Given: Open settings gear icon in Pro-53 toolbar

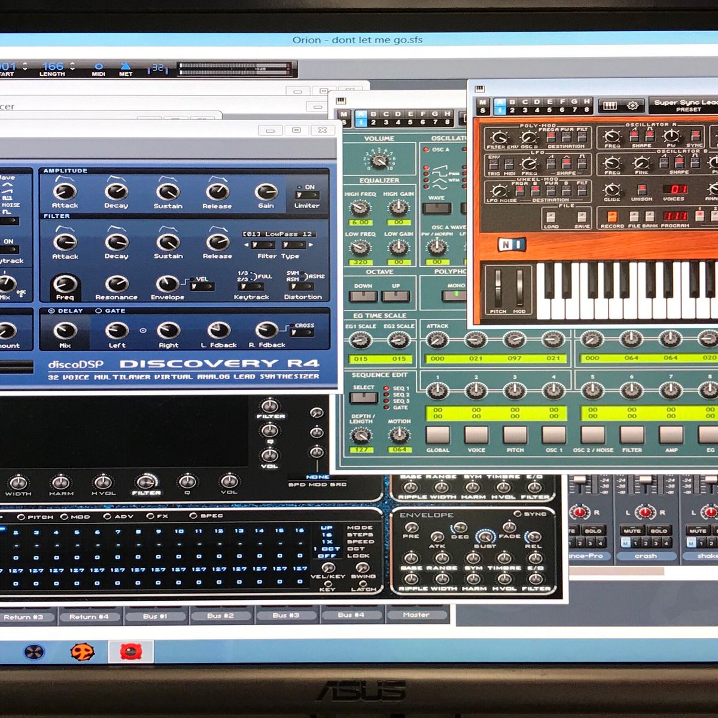Looking at the screenshot, I should pyautogui.click(x=632, y=105).
